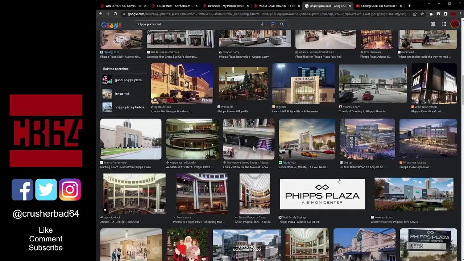The image size is (464, 261).
Task: Switch to the Directions - My Parents' Basement tab
Action: (x=225, y=6)
